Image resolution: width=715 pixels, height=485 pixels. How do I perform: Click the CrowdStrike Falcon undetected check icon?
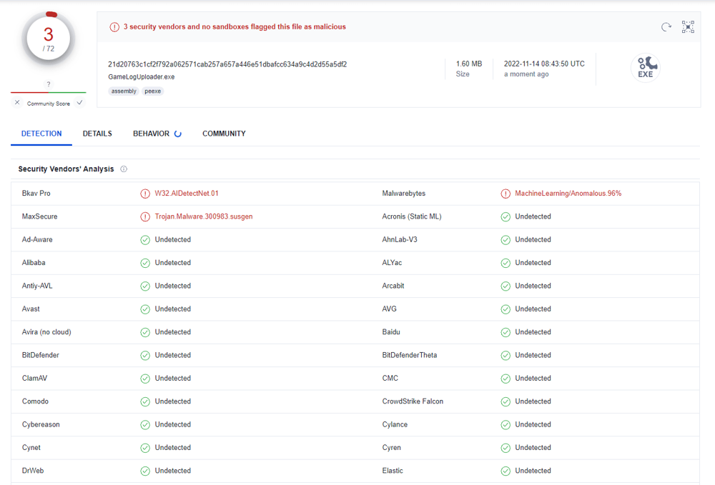point(506,401)
